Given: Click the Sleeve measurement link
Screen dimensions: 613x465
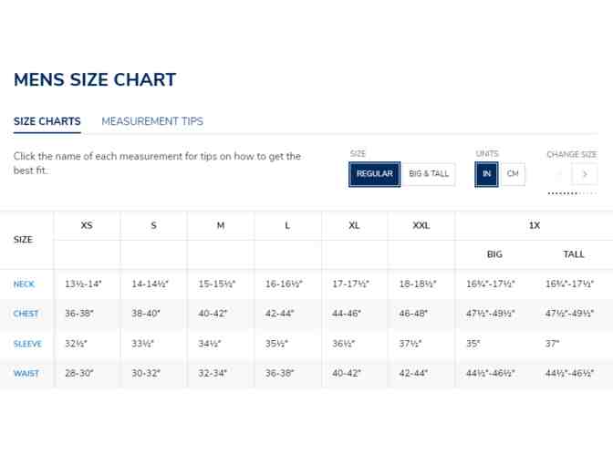Looking at the screenshot, I should click(27, 344).
